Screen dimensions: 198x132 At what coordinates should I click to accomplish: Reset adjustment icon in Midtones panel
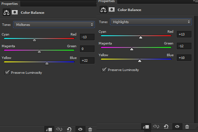pos(69,129)
